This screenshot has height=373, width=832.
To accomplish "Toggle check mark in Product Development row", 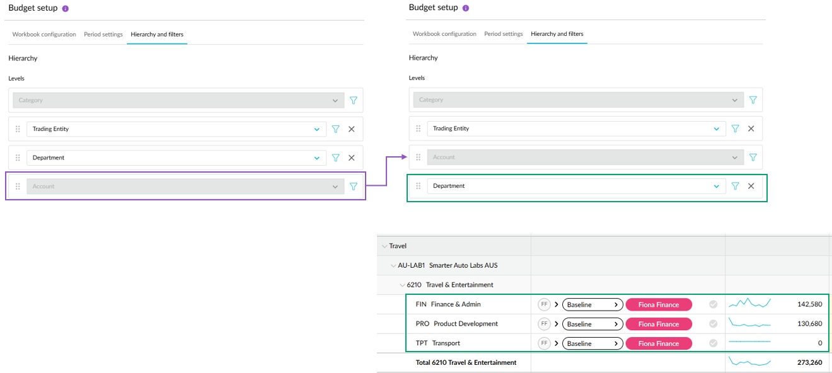I will pyautogui.click(x=713, y=324).
